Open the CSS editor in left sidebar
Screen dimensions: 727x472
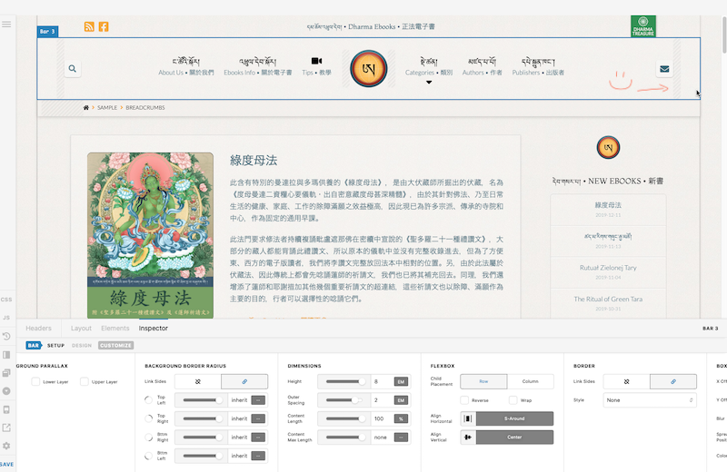pyautogui.click(x=6, y=300)
